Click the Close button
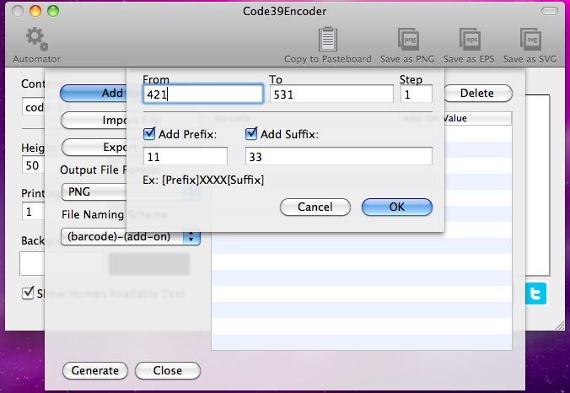570x393 pixels. (168, 370)
